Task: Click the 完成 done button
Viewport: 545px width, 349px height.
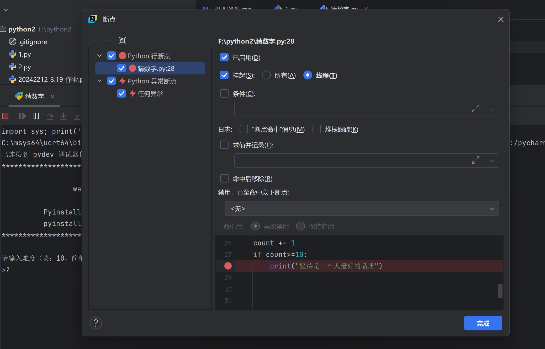Action: (x=483, y=323)
